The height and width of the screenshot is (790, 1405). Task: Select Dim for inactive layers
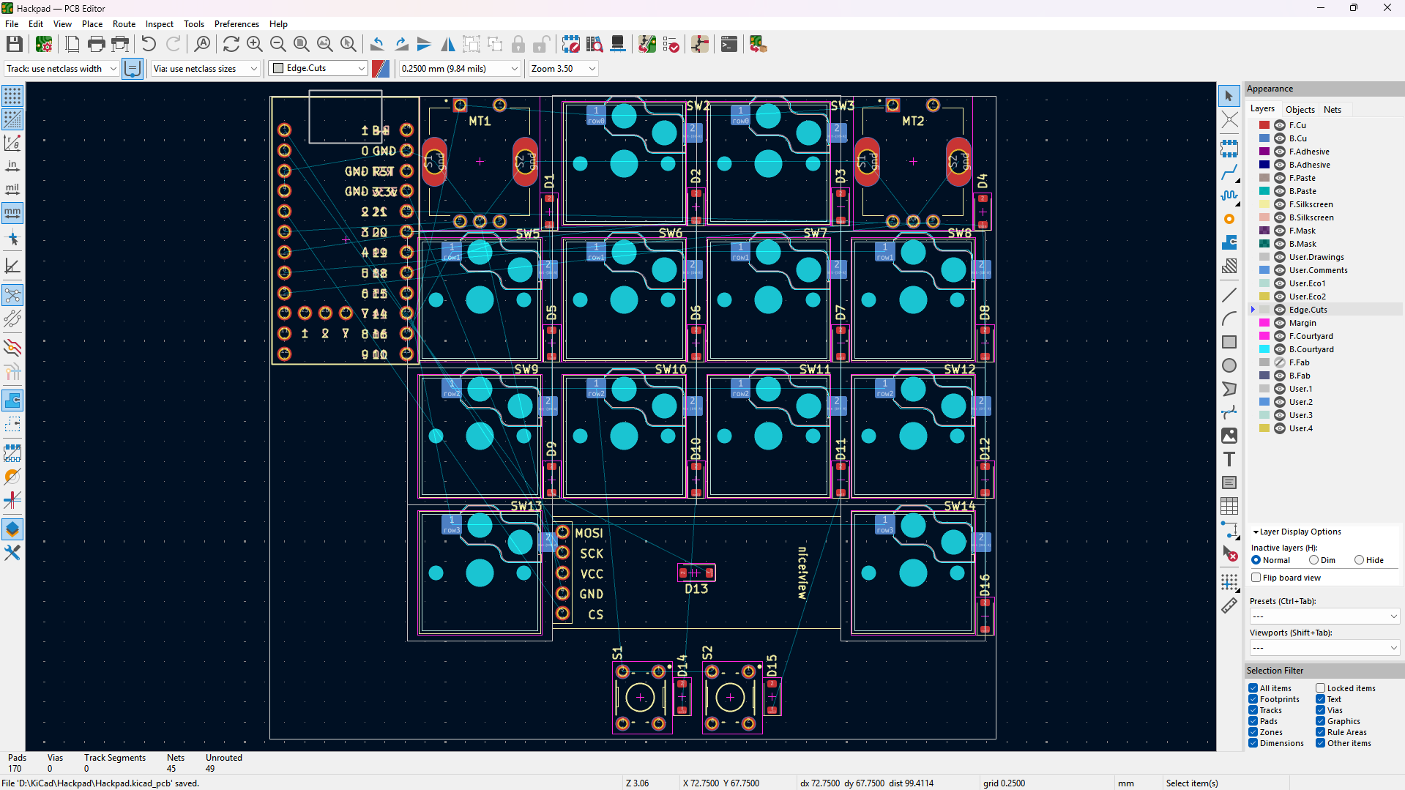coord(1314,560)
